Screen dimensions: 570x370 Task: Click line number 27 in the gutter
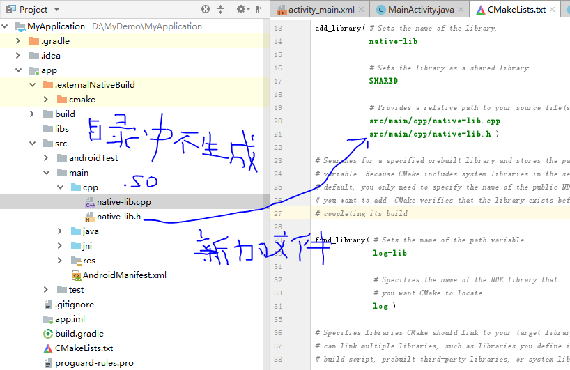point(278,213)
